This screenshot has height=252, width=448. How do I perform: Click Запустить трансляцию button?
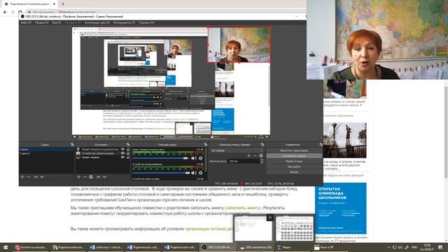coord(294,150)
